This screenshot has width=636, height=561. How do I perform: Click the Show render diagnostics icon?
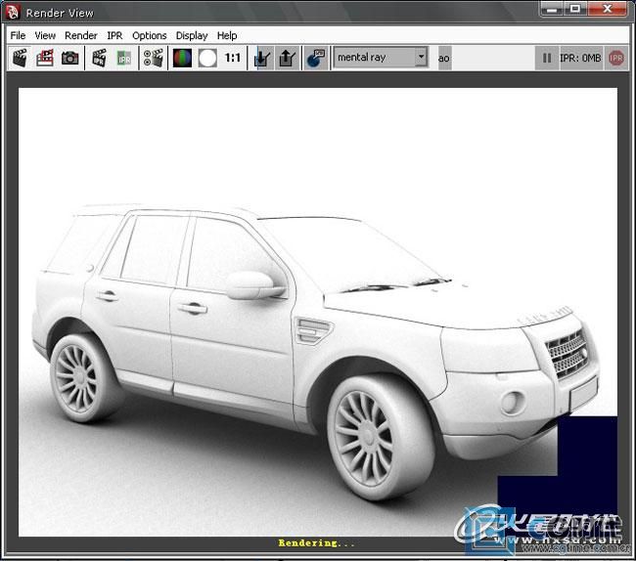pyautogui.click(x=316, y=58)
